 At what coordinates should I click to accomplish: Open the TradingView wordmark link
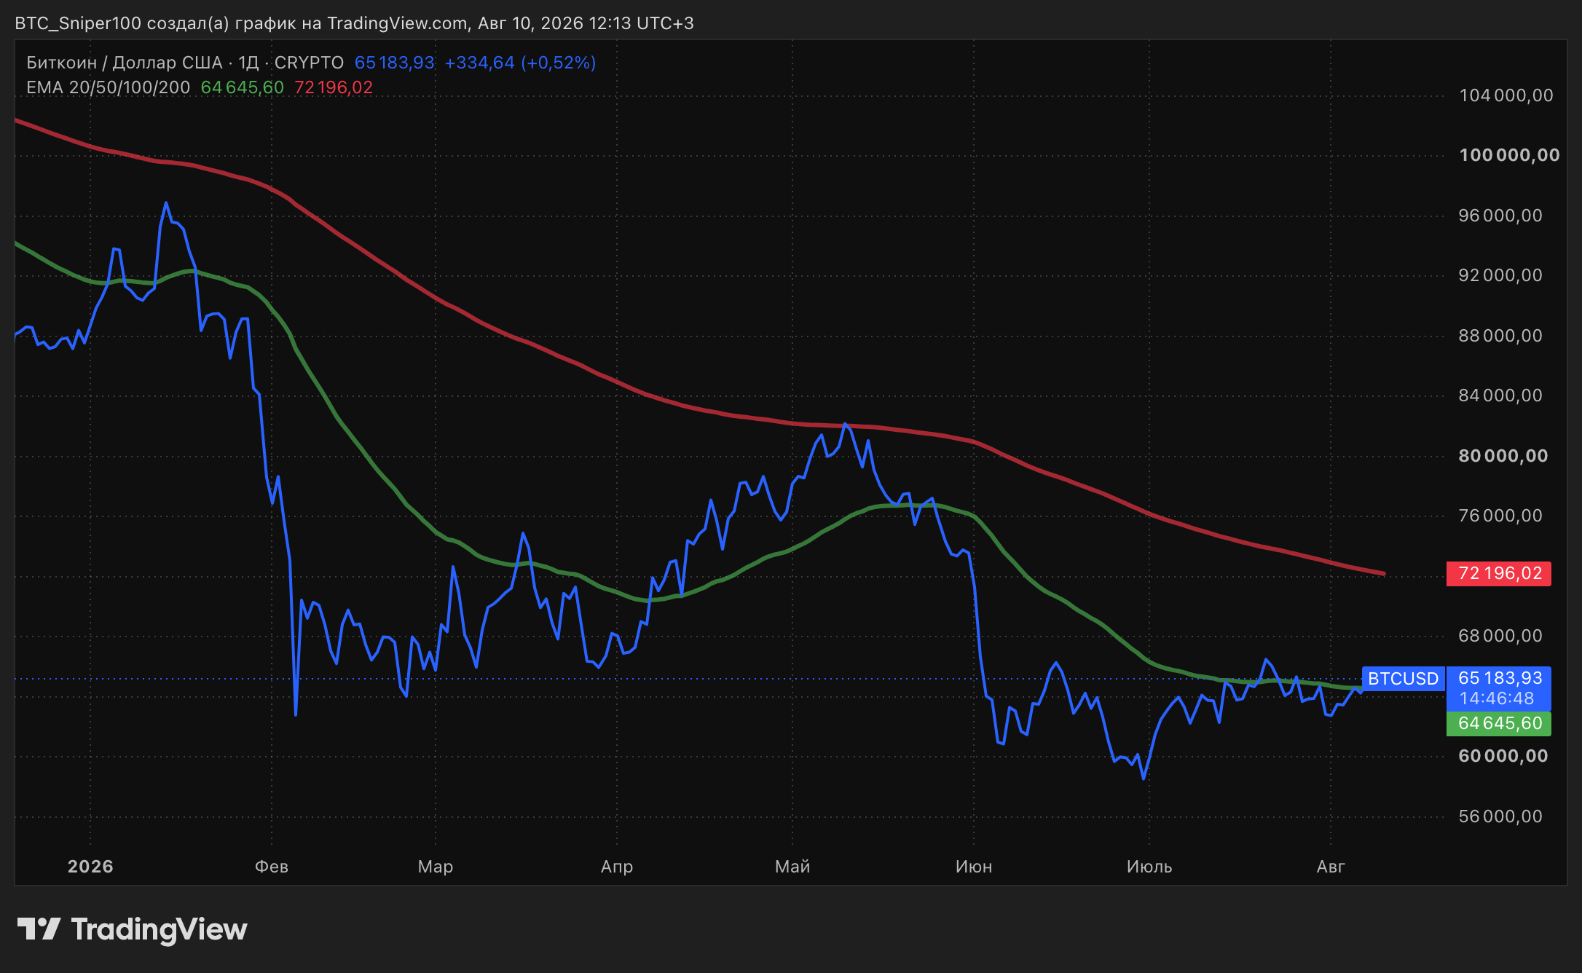click(159, 929)
